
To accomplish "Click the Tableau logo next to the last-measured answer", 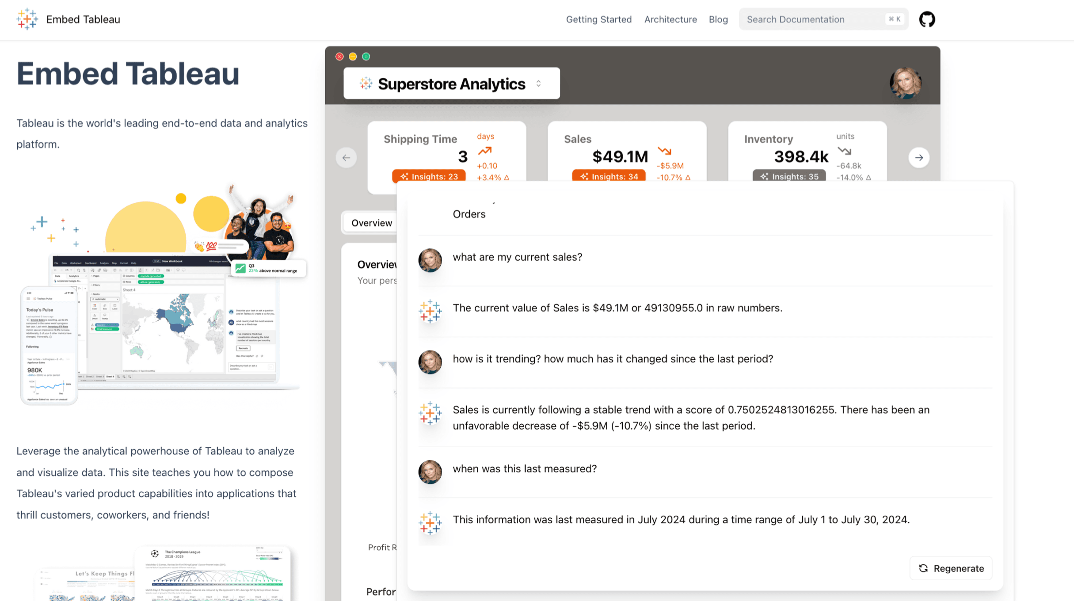I will (x=430, y=523).
